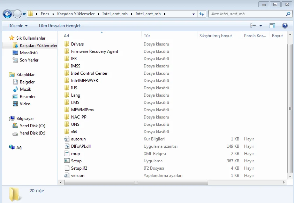Click the address bar folder icon
Viewport: 294px width, 203px height.
pos(31,14)
